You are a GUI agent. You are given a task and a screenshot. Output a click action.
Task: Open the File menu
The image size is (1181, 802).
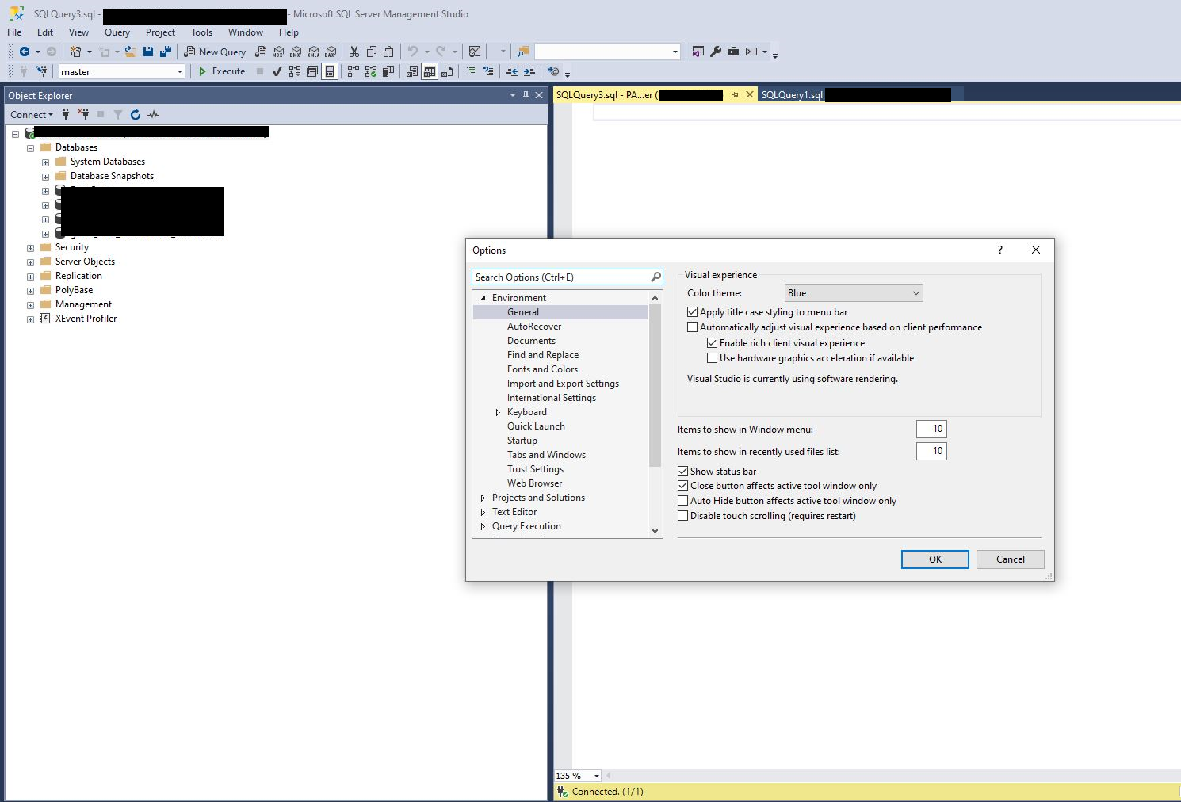pyautogui.click(x=14, y=32)
